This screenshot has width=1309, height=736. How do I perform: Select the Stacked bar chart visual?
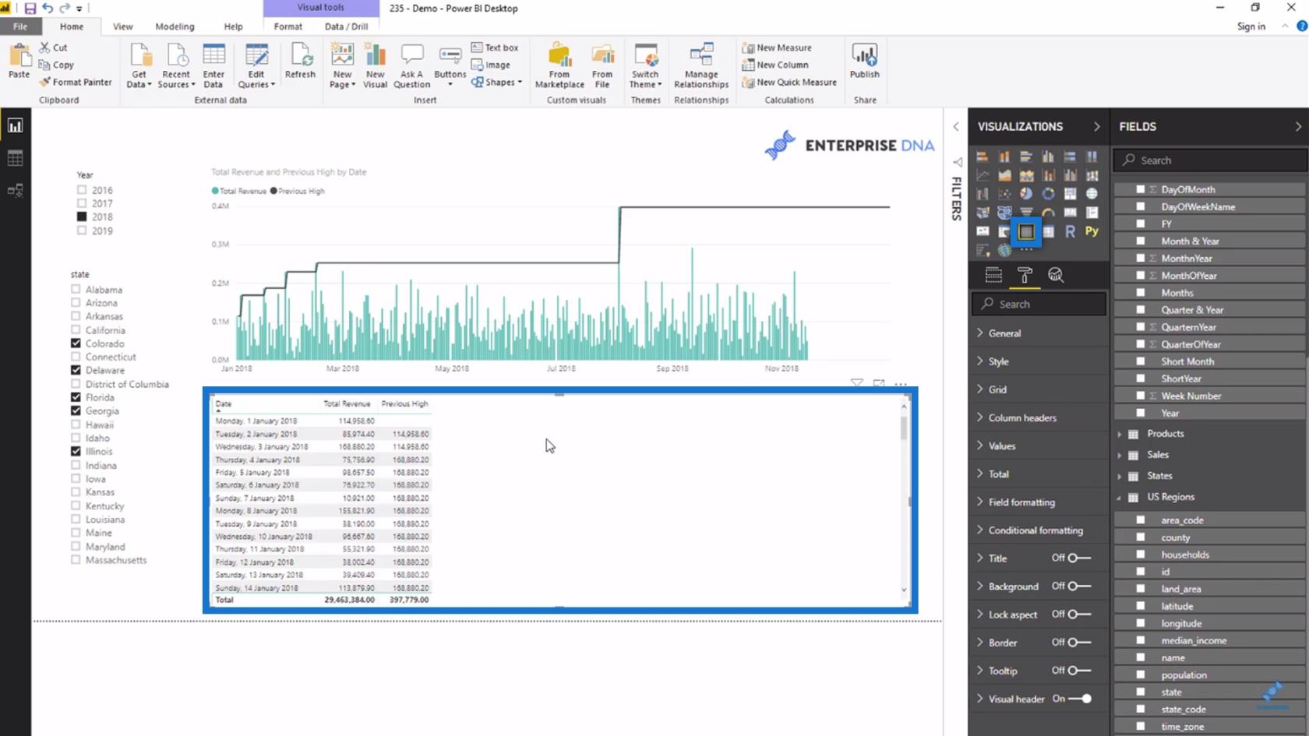pyautogui.click(x=983, y=157)
